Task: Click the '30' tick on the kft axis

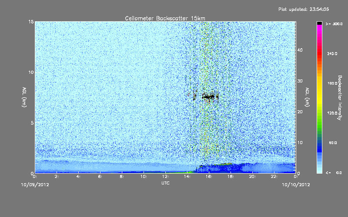Action: tap(300, 81)
